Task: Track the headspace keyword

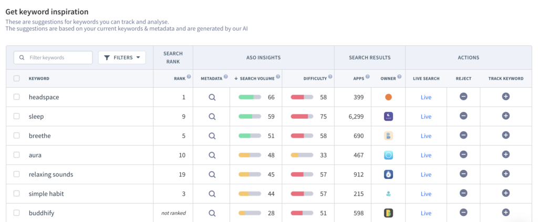Action: pos(505,97)
